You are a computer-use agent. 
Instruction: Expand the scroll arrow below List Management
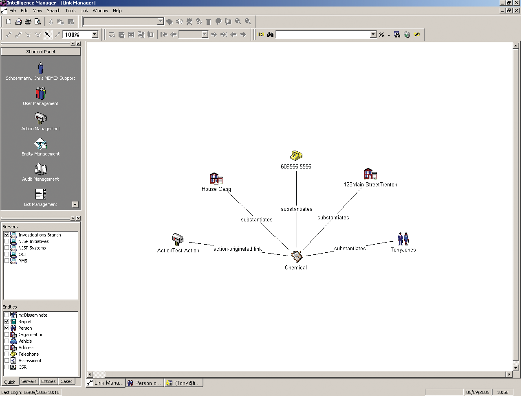pos(75,204)
